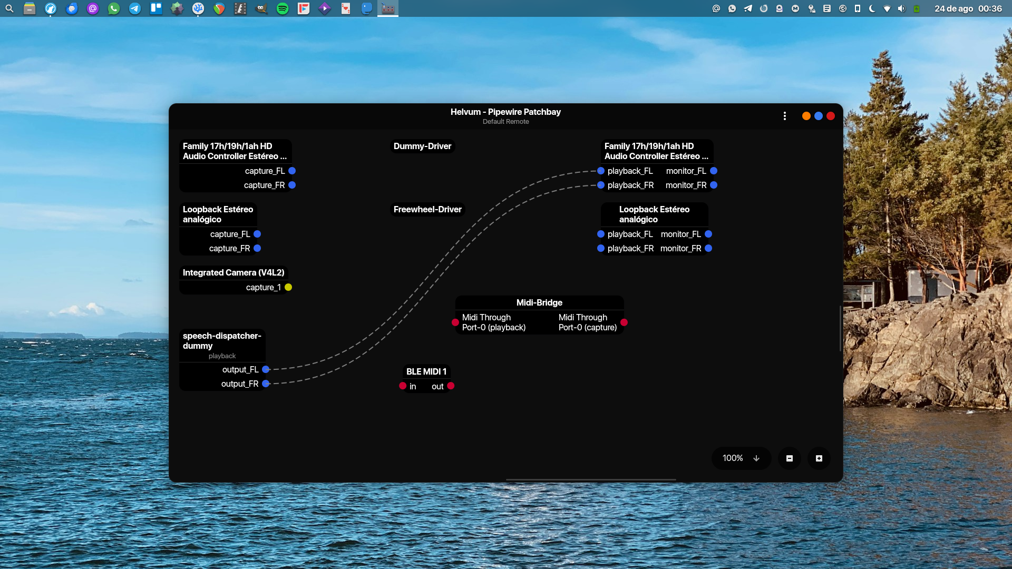Viewport: 1012px width, 569px height.
Task: Select the Freewheel-Driver node
Action: (427, 210)
